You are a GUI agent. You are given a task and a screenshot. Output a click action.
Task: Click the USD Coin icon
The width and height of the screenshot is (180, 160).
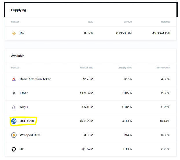click(x=14, y=121)
